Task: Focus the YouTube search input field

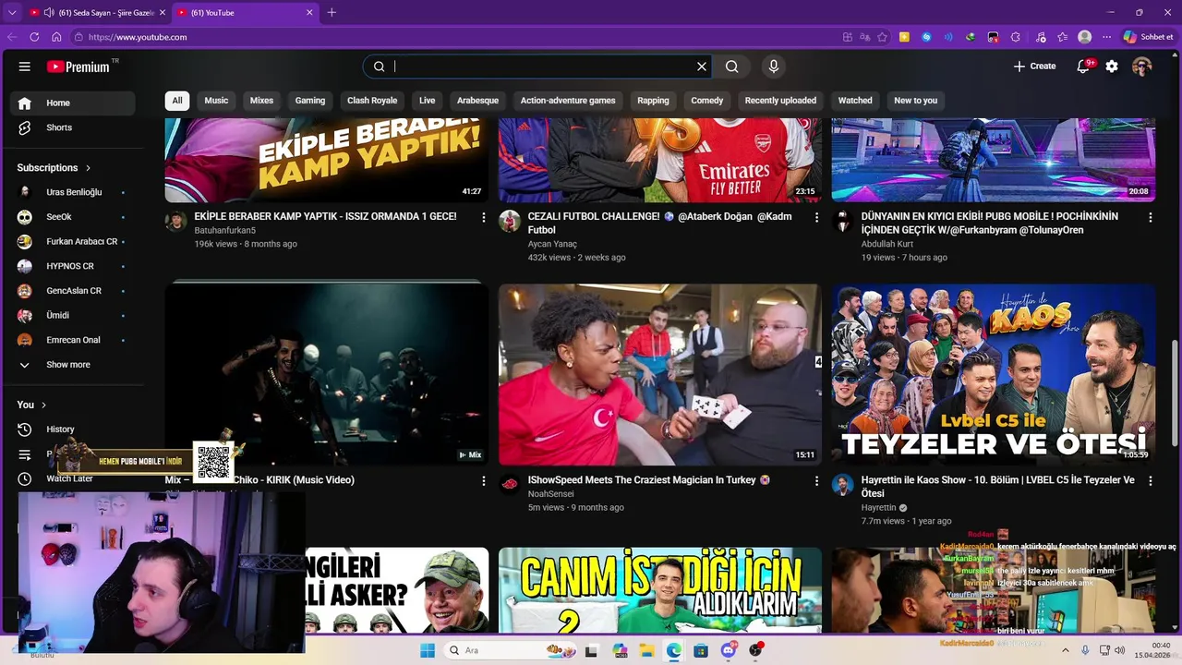Action: (x=543, y=66)
